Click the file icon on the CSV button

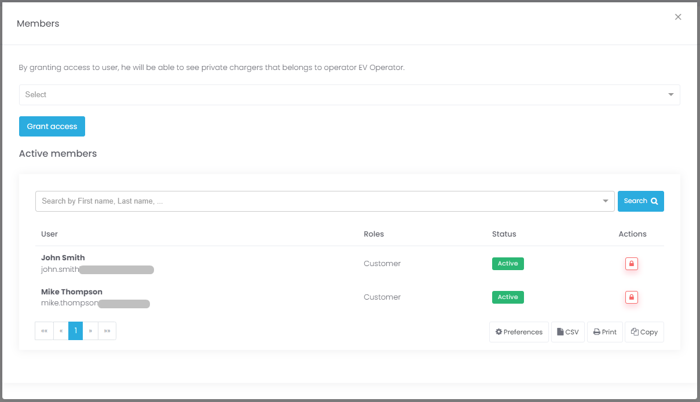coord(559,331)
